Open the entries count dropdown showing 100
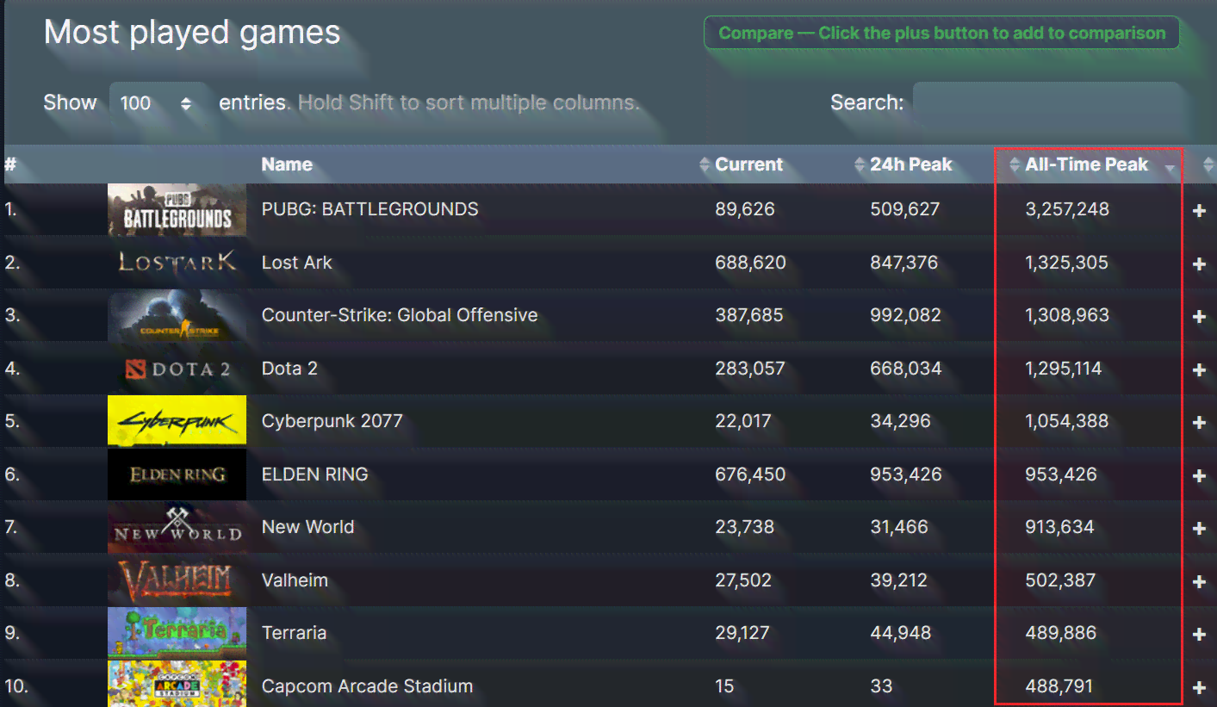 pos(157,103)
